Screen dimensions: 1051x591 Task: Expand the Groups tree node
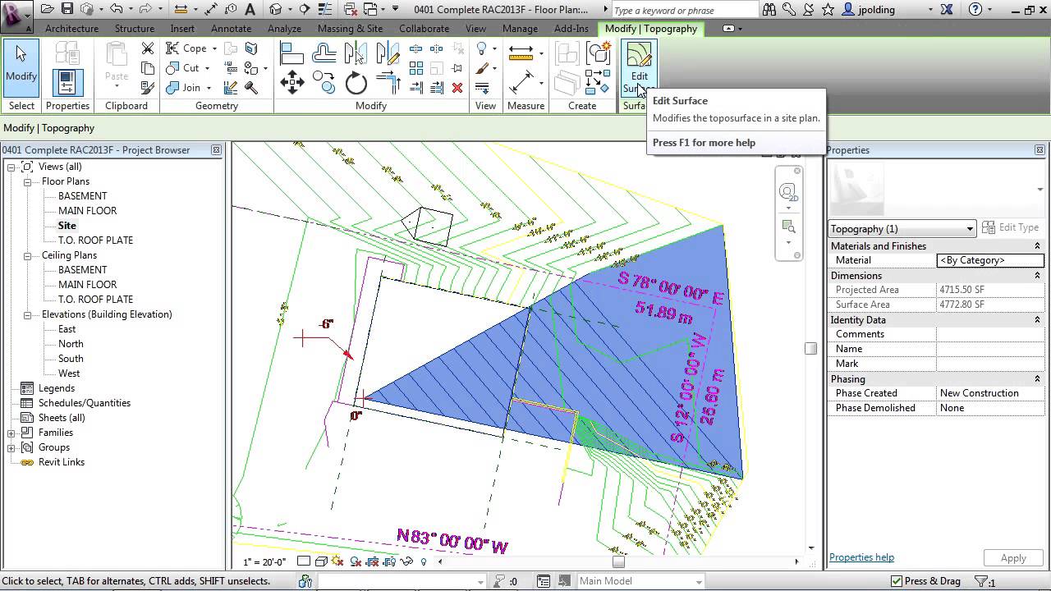pos(11,447)
